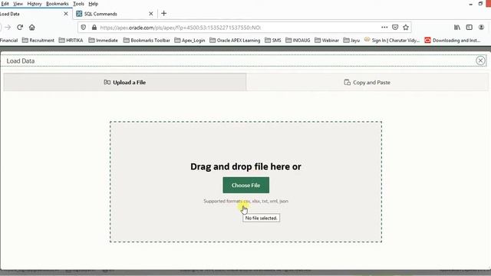Open the Edit menu

pos(5,4)
